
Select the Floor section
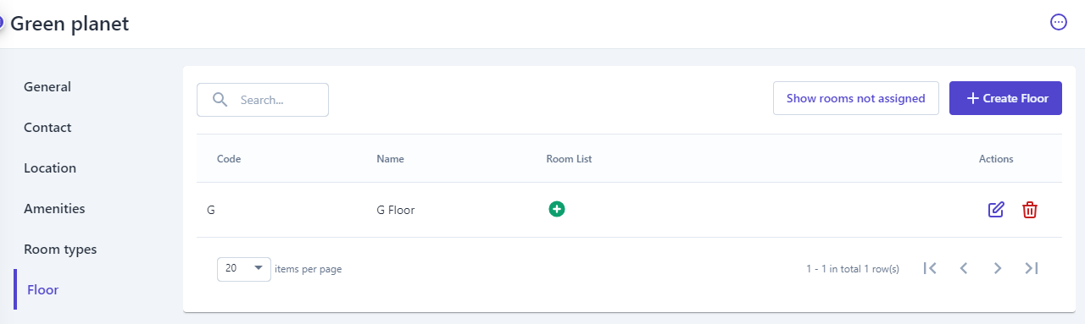(42, 290)
